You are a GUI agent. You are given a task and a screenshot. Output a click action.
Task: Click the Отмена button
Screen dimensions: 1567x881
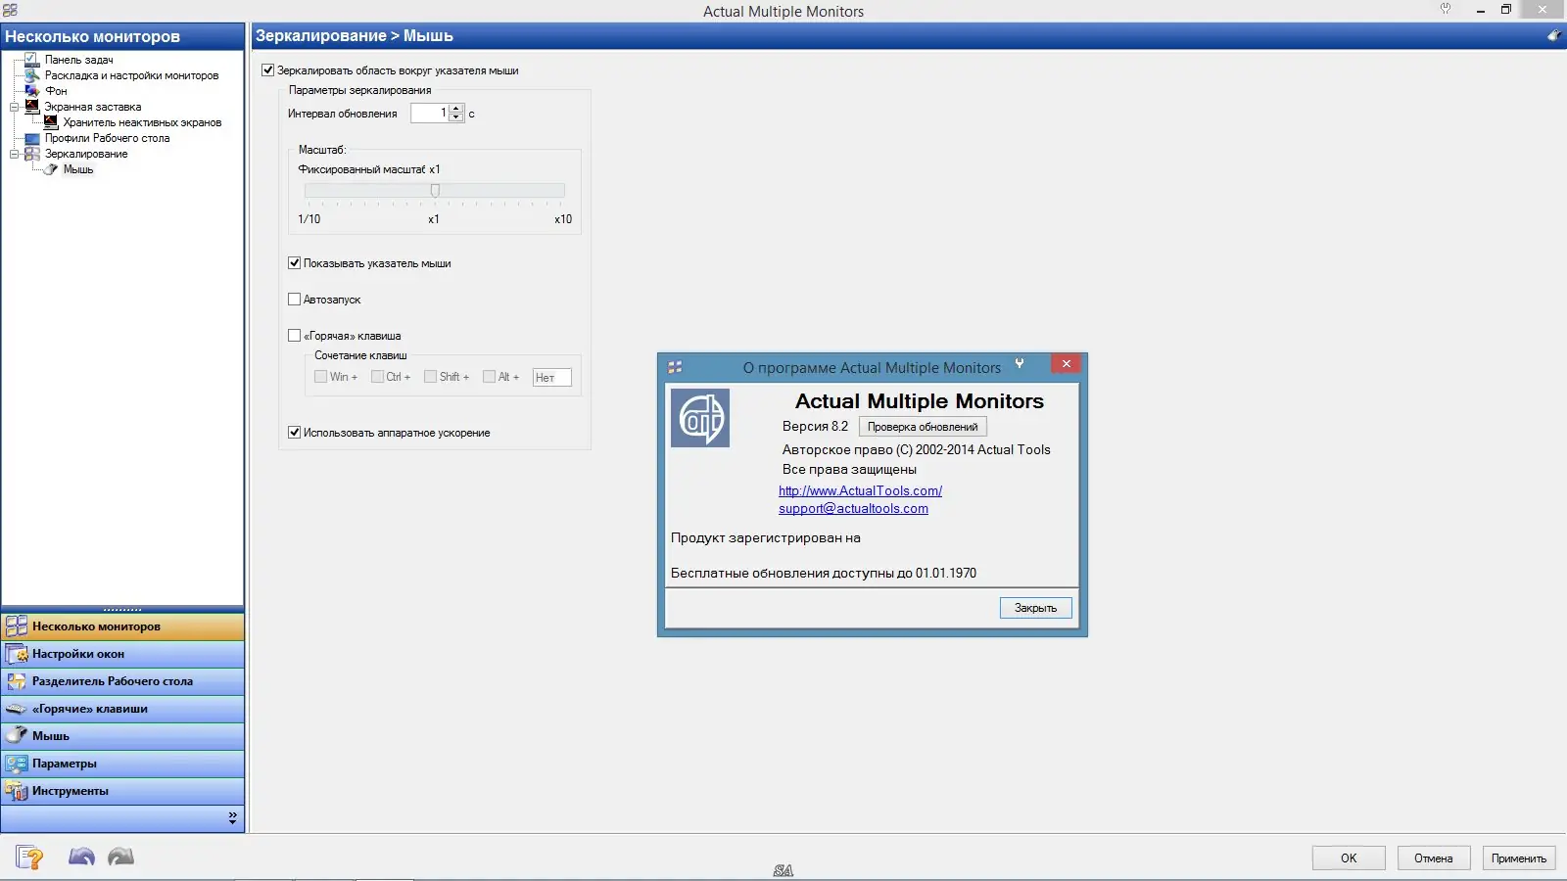pyautogui.click(x=1434, y=858)
